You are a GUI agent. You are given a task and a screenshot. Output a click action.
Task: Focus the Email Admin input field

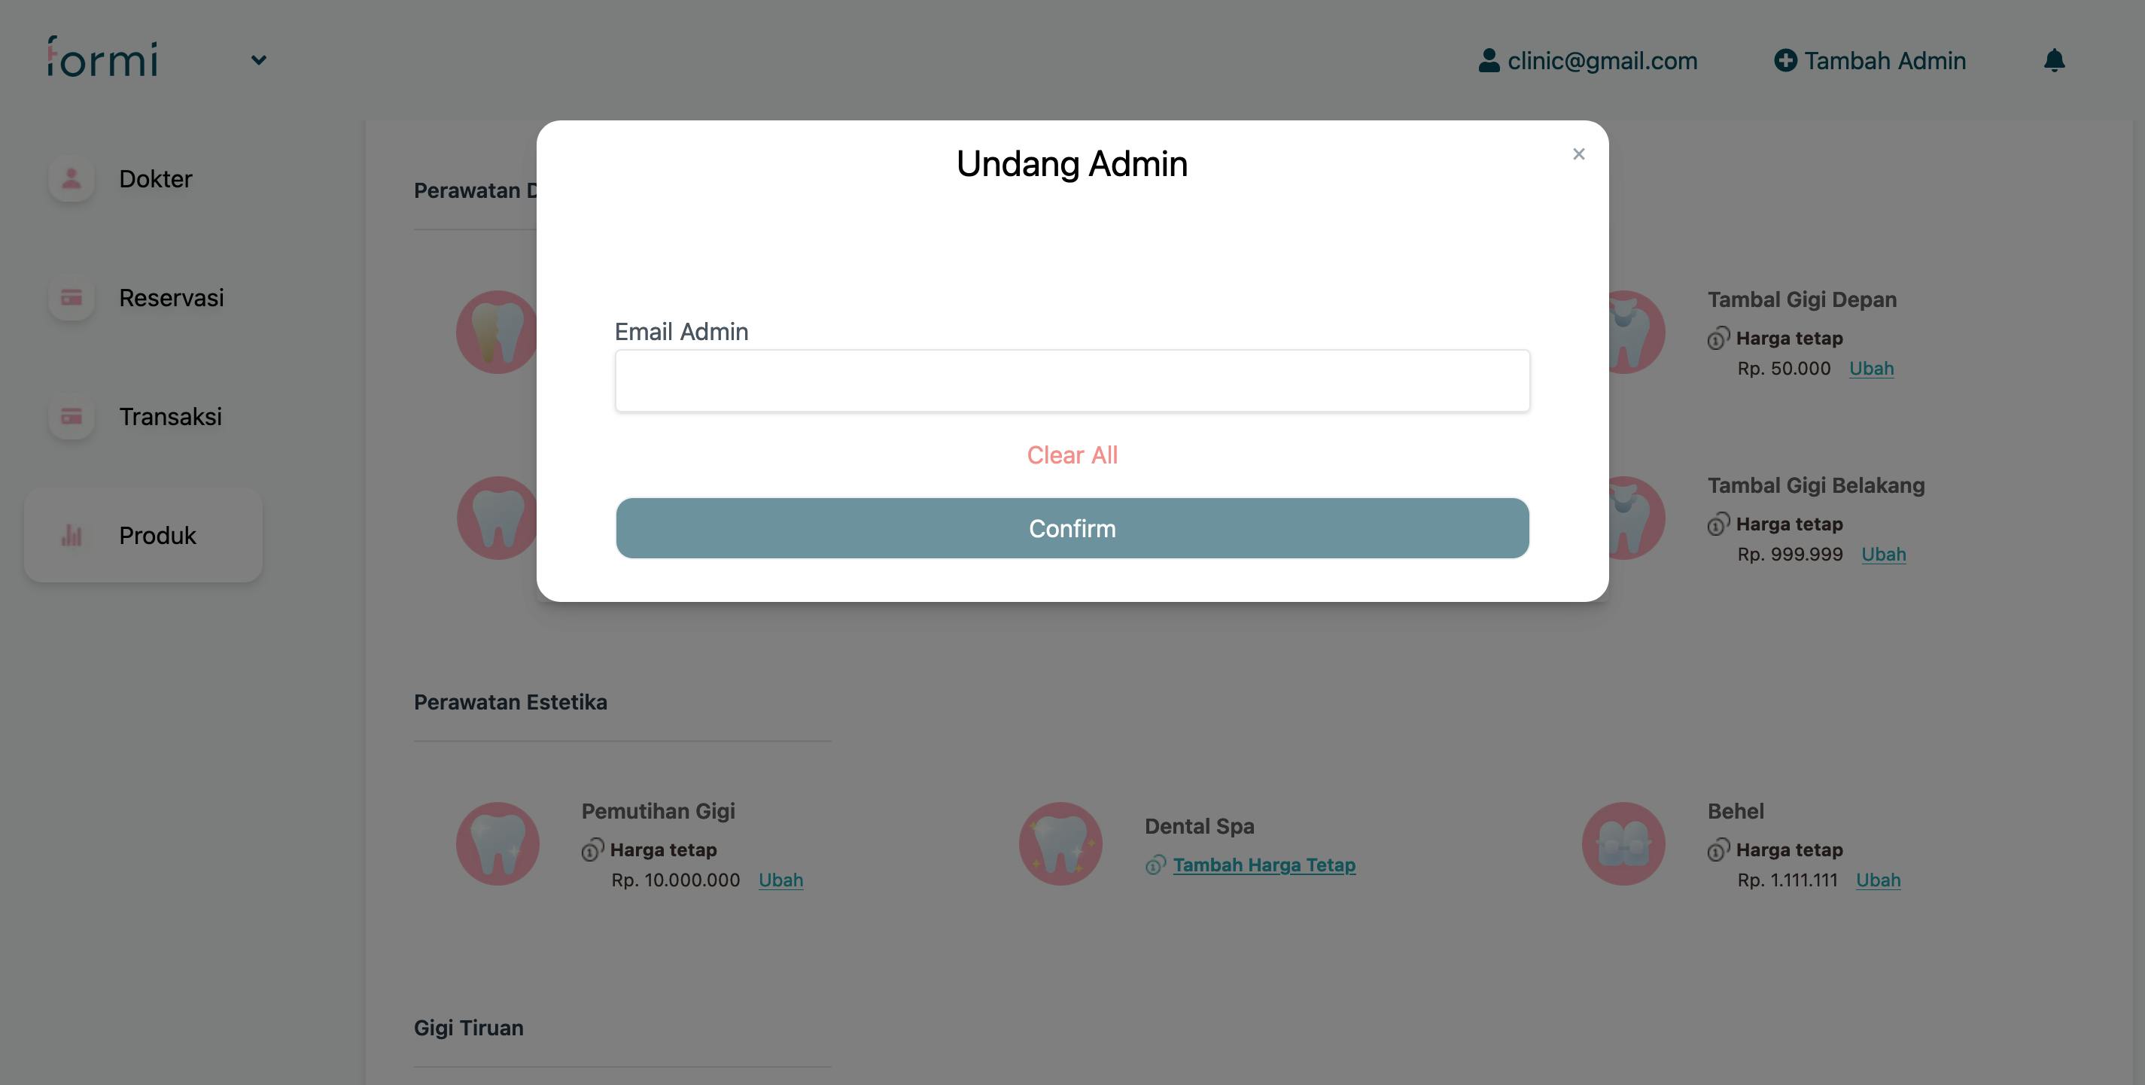point(1072,381)
